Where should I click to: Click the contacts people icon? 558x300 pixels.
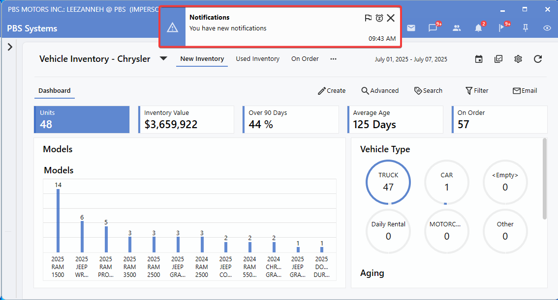(457, 28)
